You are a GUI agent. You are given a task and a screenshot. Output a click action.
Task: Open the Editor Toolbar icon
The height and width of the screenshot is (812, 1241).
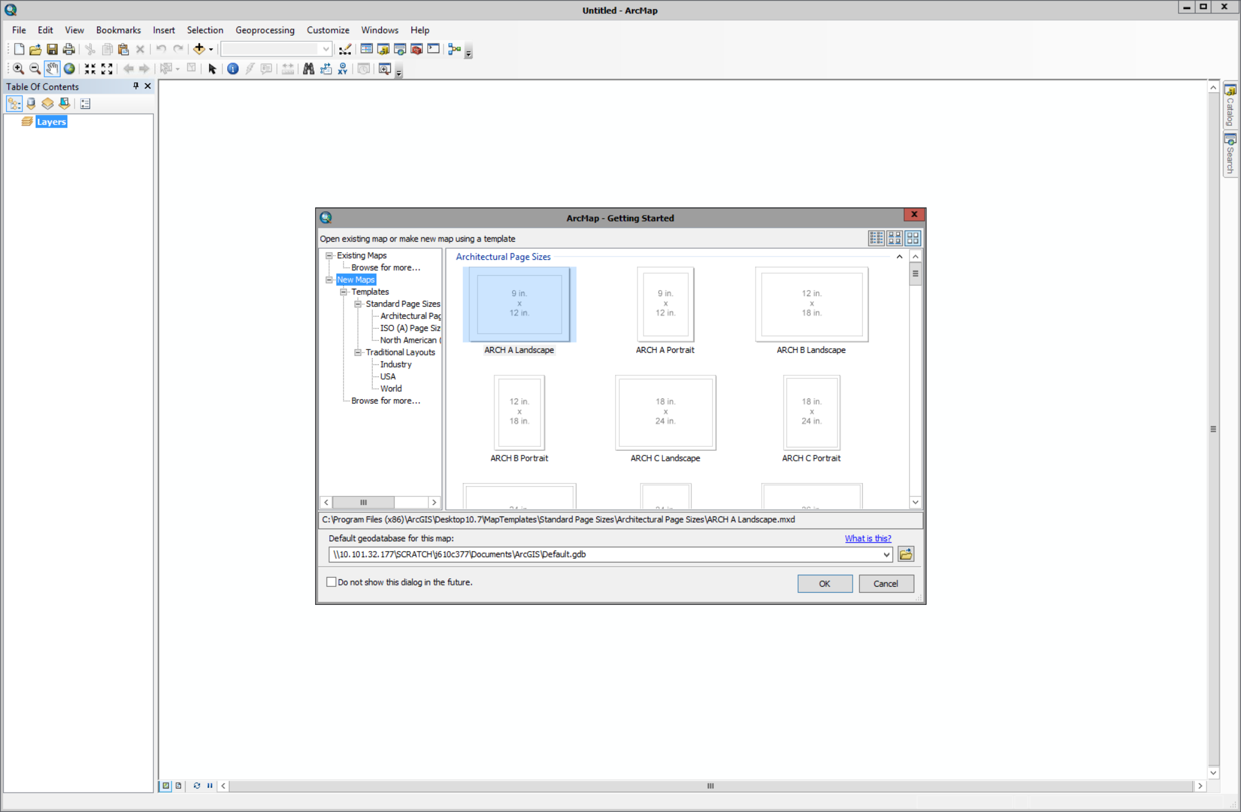click(345, 49)
